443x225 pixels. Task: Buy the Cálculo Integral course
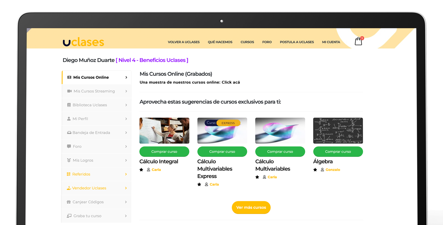click(x=164, y=152)
